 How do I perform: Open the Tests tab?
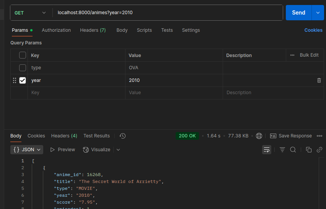pyautogui.click(x=167, y=30)
